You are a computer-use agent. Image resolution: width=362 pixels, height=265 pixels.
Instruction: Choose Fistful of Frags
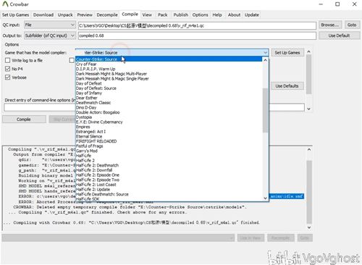click(x=169, y=146)
